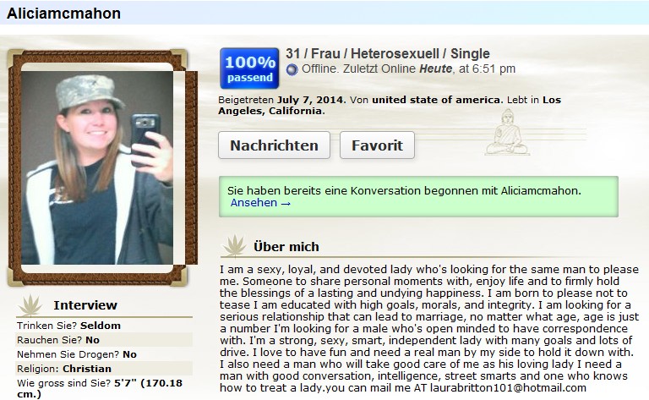The width and height of the screenshot is (649, 400).
Task: Click the Trinken Sie? Seldom row
Action: click(104, 326)
